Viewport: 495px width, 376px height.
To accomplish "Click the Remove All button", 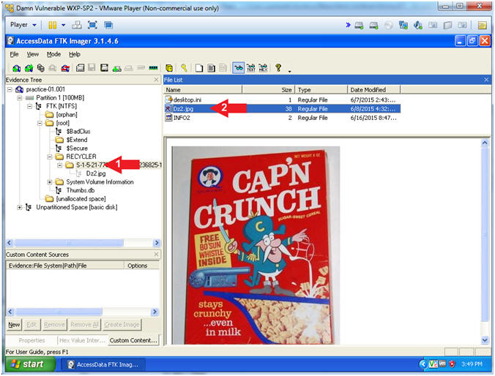I will [x=84, y=325].
